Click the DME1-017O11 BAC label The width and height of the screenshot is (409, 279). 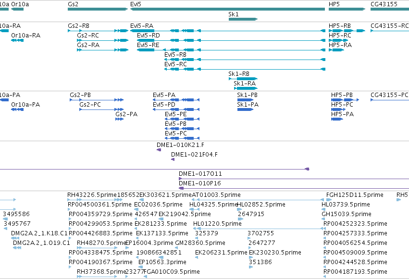(x=200, y=174)
